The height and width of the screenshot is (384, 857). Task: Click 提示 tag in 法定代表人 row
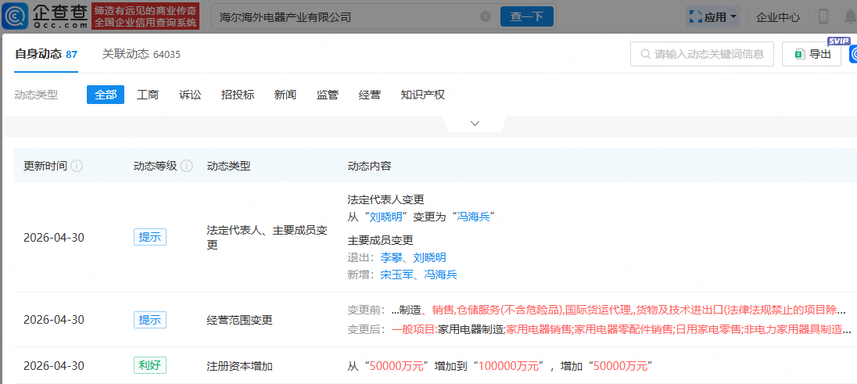150,237
